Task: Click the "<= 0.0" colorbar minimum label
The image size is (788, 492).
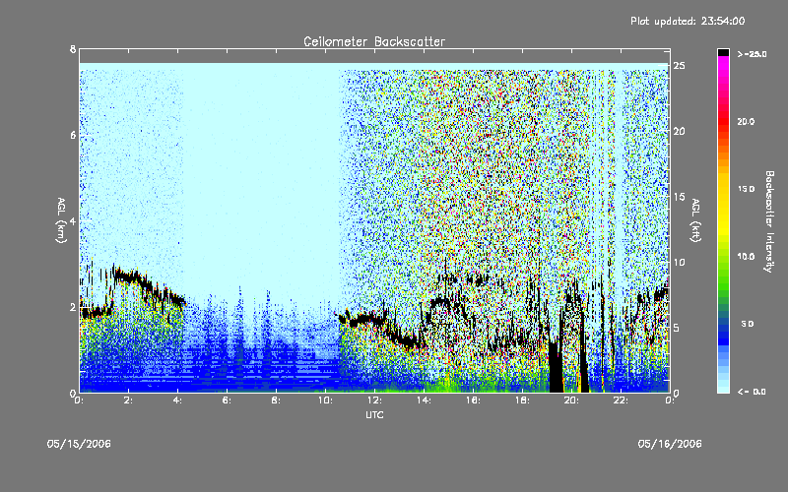Action: [x=752, y=391]
